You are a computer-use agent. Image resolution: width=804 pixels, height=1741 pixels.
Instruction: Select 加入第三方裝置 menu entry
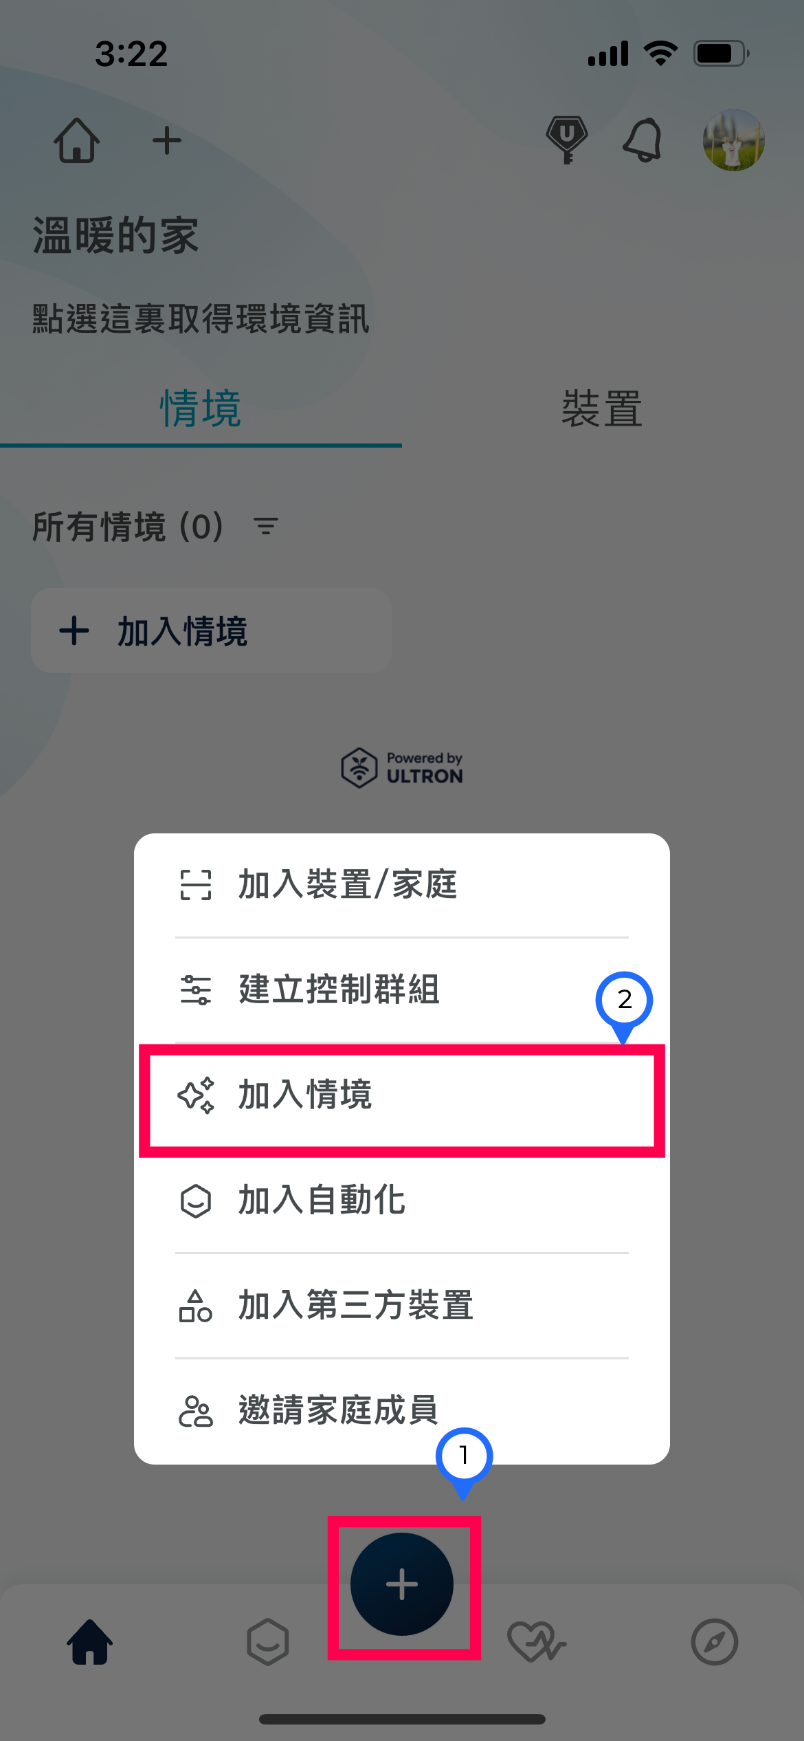(x=402, y=1306)
